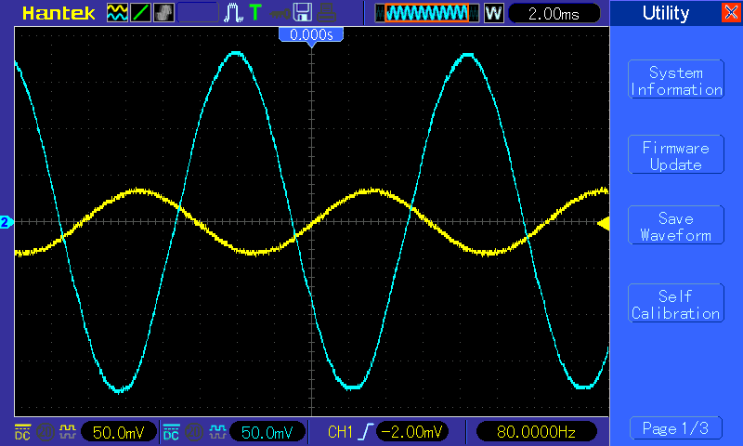Open System Information
743x446 pixels.
[x=676, y=80]
